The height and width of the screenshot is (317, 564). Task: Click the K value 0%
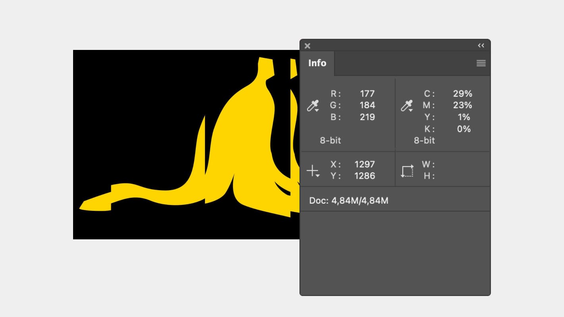pyautogui.click(x=464, y=129)
